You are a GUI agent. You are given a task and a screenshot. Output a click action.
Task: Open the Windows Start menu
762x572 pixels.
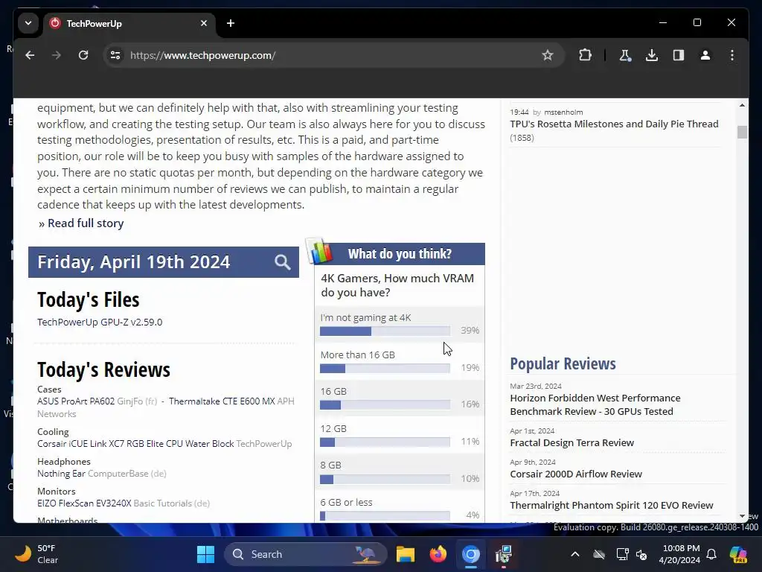205,554
